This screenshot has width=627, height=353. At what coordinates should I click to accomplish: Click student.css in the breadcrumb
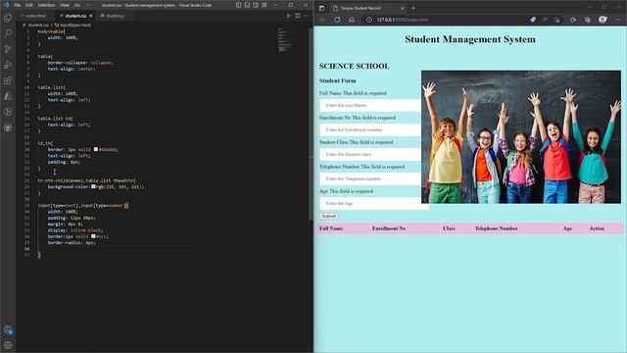tap(37, 25)
